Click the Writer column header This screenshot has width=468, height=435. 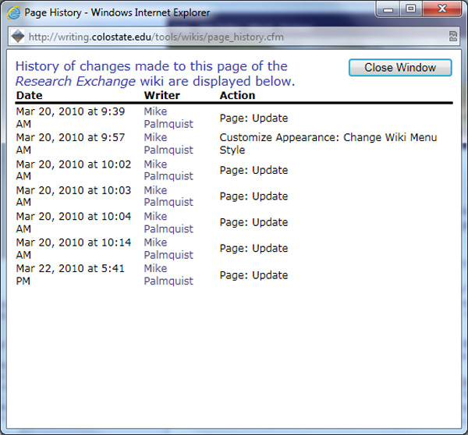pyautogui.click(x=161, y=95)
